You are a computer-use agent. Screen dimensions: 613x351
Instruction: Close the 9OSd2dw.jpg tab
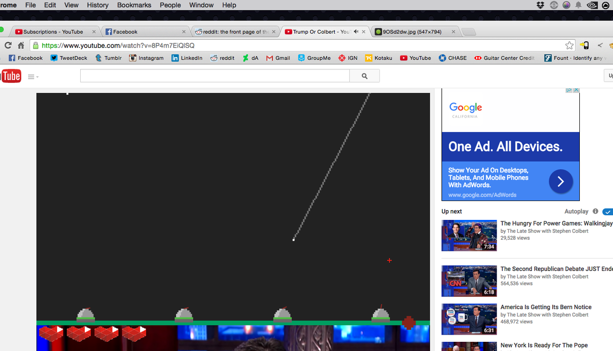click(453, 32)
